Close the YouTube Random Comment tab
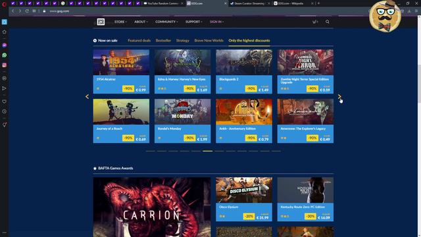Image resolution: width=421 pixels, height=237 pixels. tap(182, 3)
